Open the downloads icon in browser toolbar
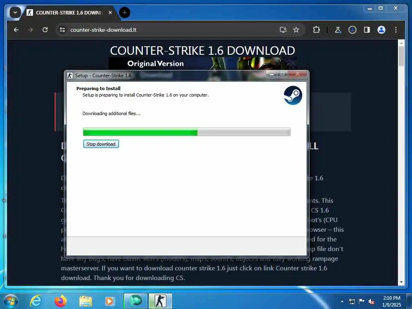 click(x=352, y=30)
